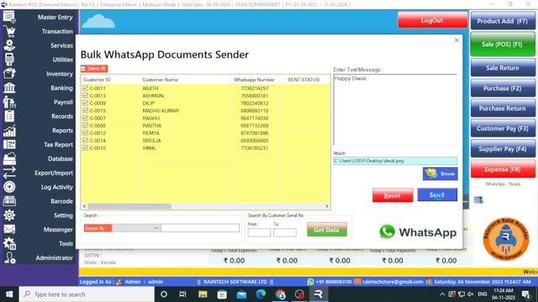Click the Messenger envelope icon
The height and width of the screenshot is (302, 538).
(x=9, y=229)
